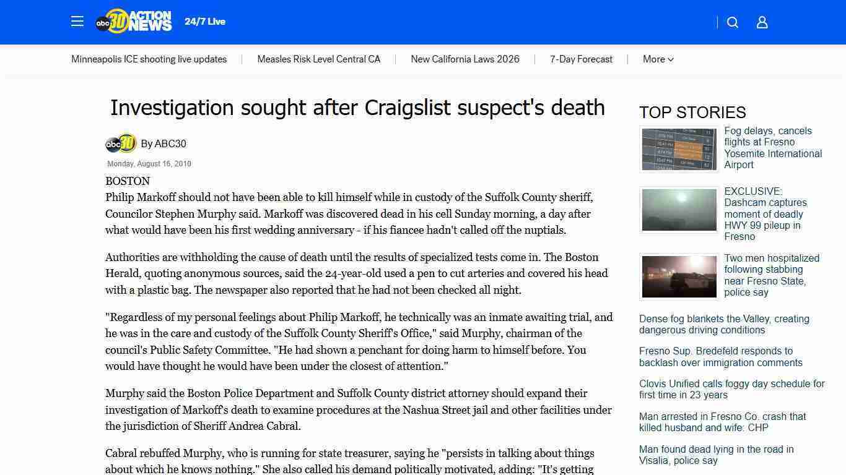Click the ABC30 Action News logo

click(133, 20)
